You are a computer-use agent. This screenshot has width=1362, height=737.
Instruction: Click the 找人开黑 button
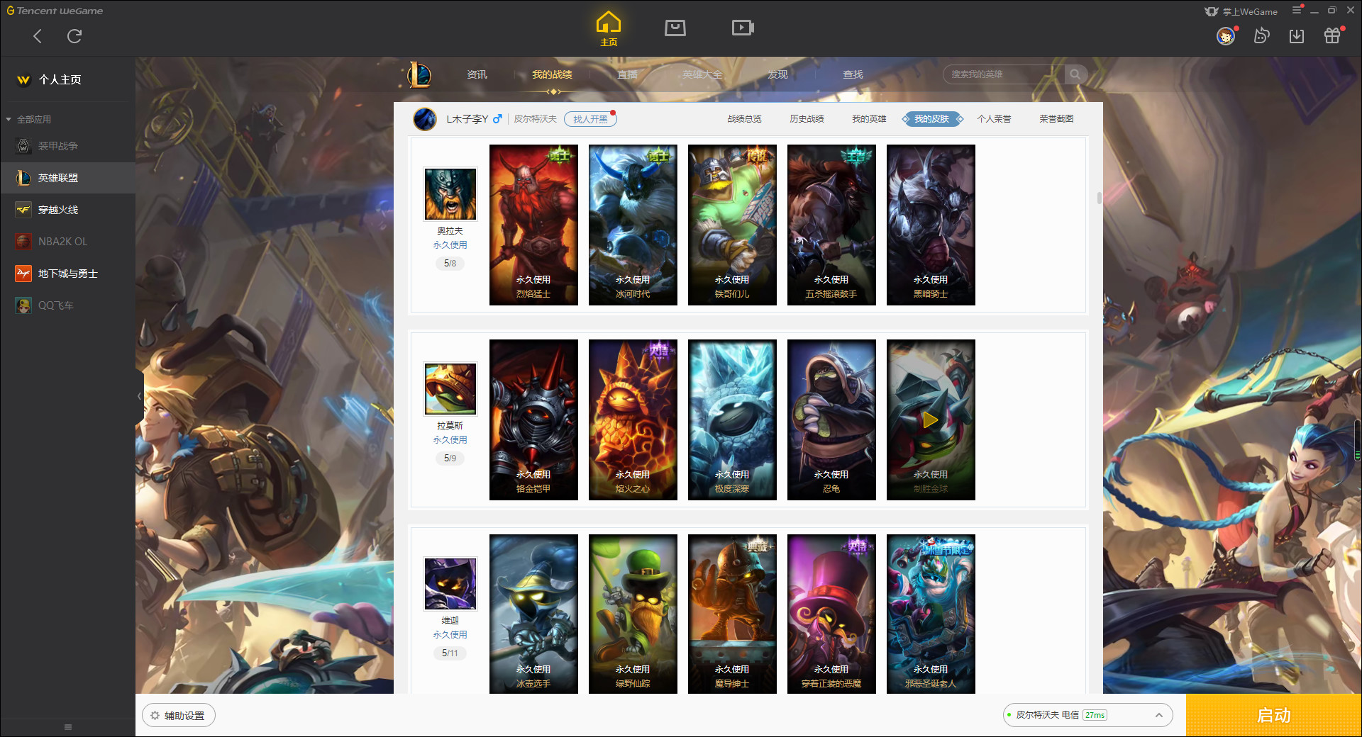[x=590, y=119]
